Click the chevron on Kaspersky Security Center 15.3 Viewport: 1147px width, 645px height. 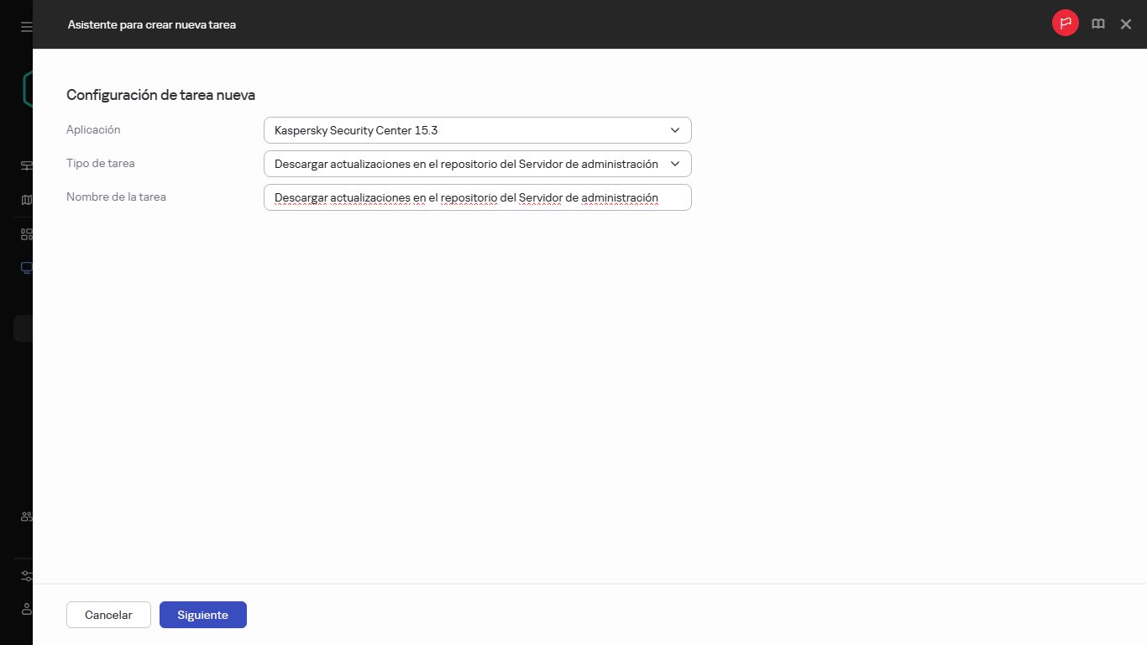674,130
